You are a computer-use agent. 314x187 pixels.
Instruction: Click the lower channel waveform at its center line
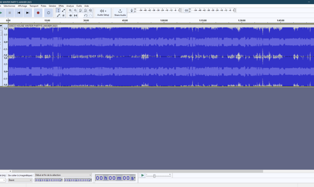pyautogui.click(x=161, y=72)
